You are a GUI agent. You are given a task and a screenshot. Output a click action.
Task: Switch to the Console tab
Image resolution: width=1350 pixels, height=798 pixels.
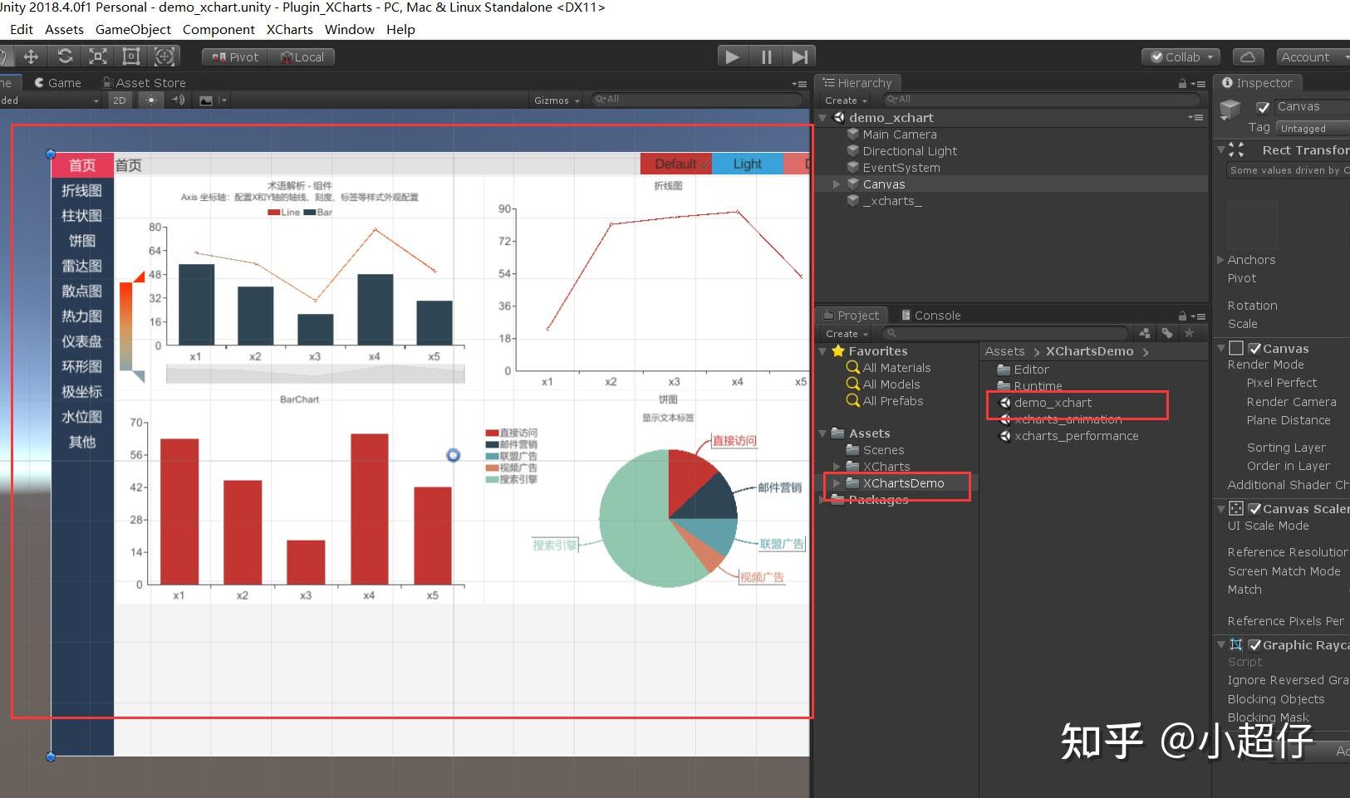pyautogui.click(x=930, y=316)
